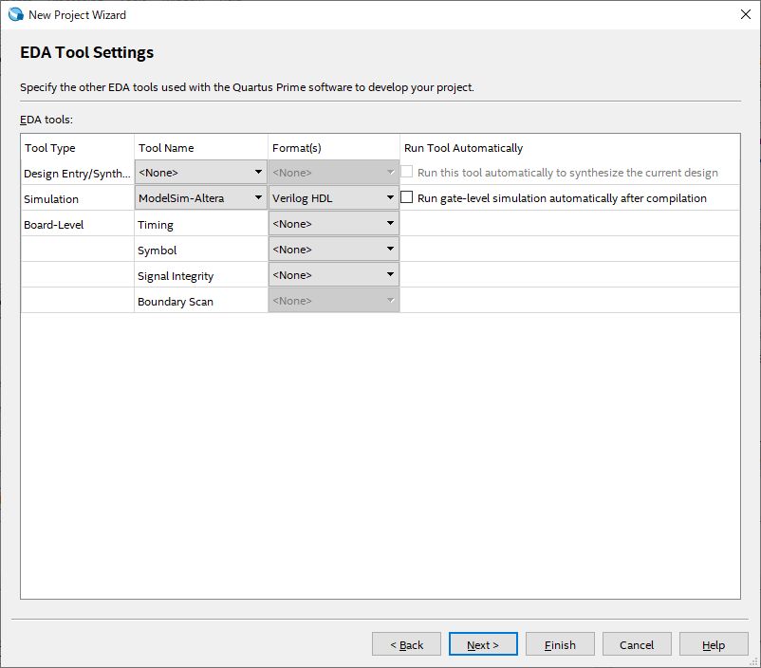Click the Quartus Prime title bar icon
This screenshot has width=761, height=668.
click(x=15, y=14)
